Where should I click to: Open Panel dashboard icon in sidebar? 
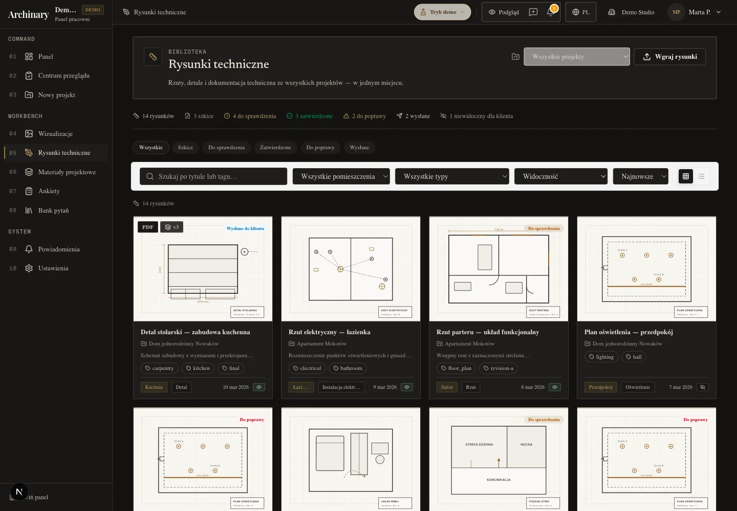(29, 57)
